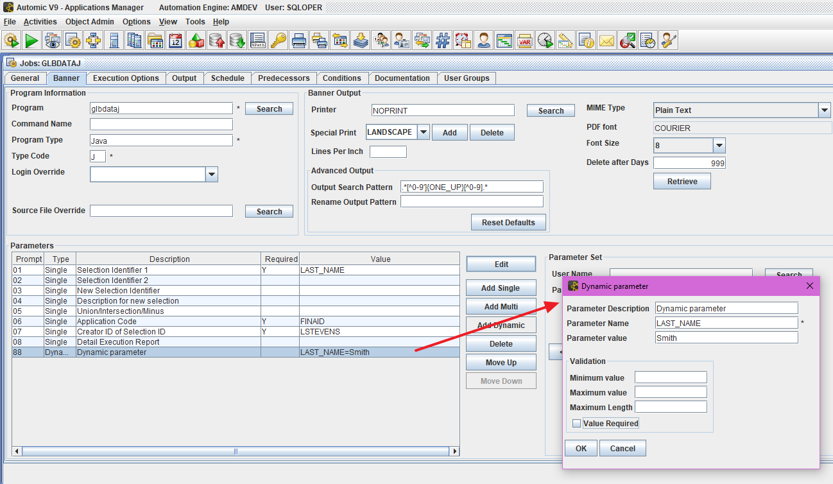
Task: Click the alarm clock toolbar icon
Action: click(463, 41)
